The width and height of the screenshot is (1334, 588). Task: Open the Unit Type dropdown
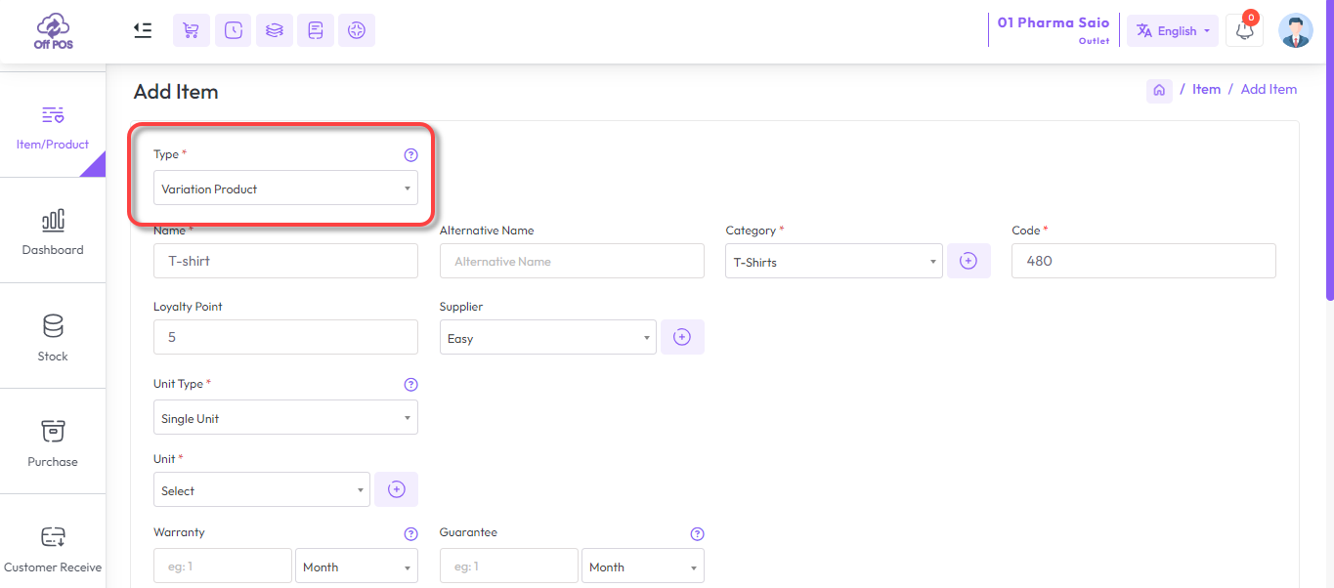[x=285, y=418]
